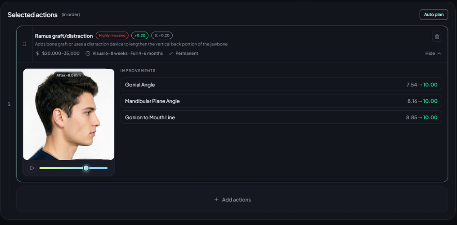The image size is (457, 225).
Task: Select the Gonial Angle improvement row
Action: coord(281,85)
